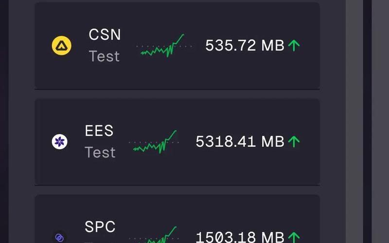
Task: Open the SPC green sparkline chart
Action: (154, 235)
